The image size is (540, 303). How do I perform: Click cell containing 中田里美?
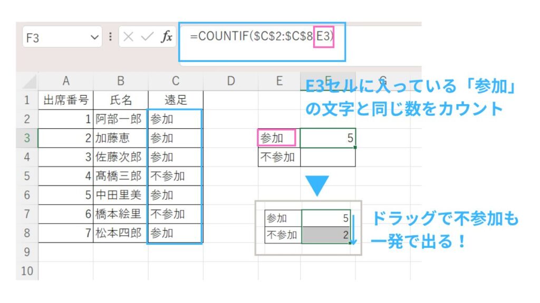coord(121,195)
